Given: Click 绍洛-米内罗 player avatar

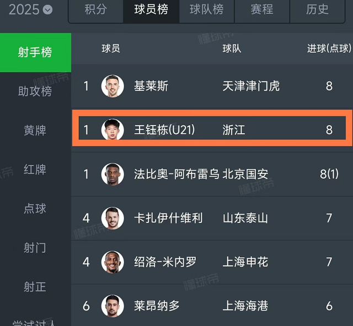Looking at the screenshot, I should point(113,262).
